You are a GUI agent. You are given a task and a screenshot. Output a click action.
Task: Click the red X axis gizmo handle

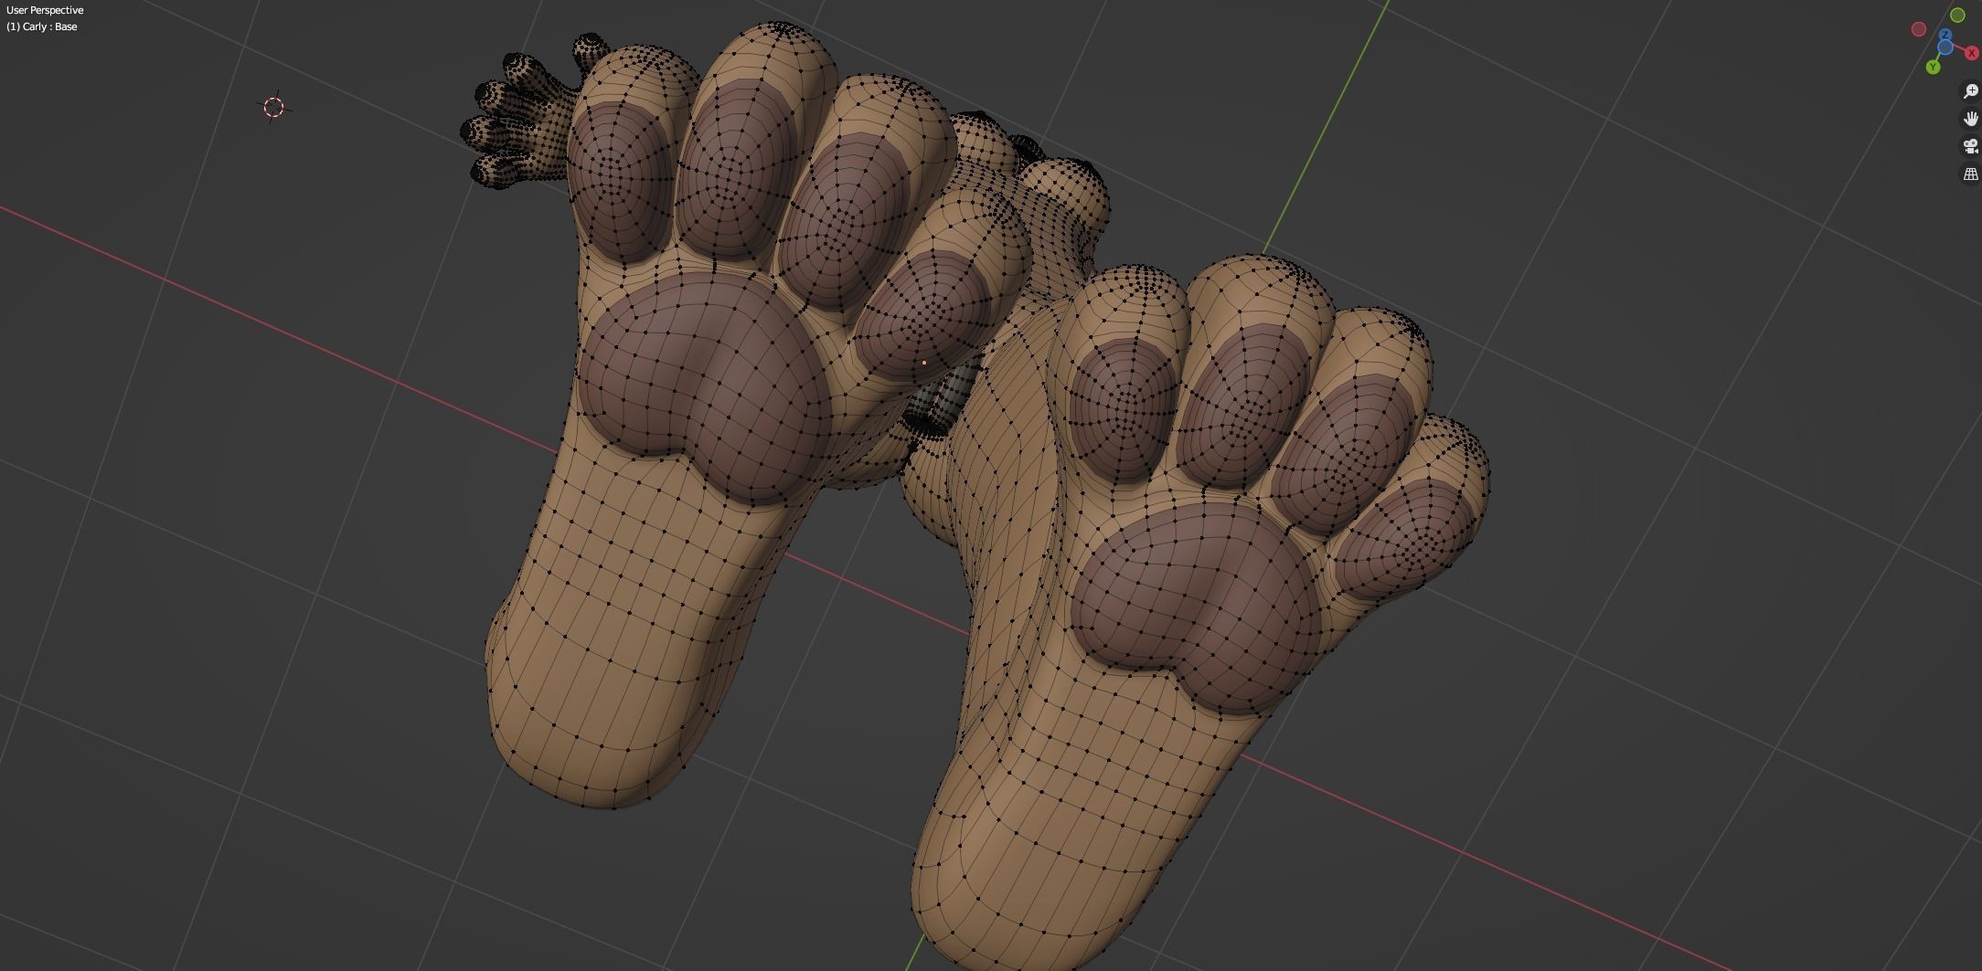(x=1972, y=53)
